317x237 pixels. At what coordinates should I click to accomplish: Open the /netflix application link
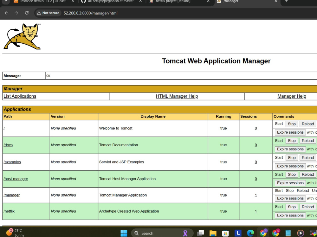click(x=9, y=211)
